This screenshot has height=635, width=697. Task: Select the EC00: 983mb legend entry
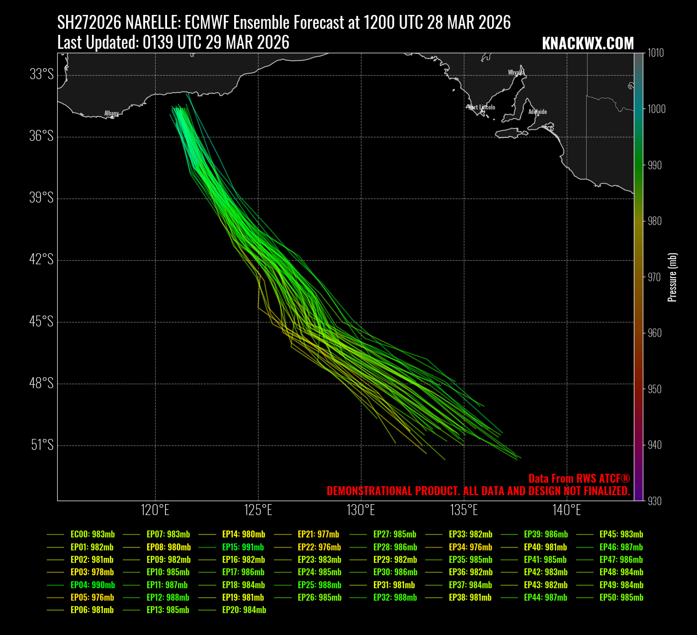(92, 534)
